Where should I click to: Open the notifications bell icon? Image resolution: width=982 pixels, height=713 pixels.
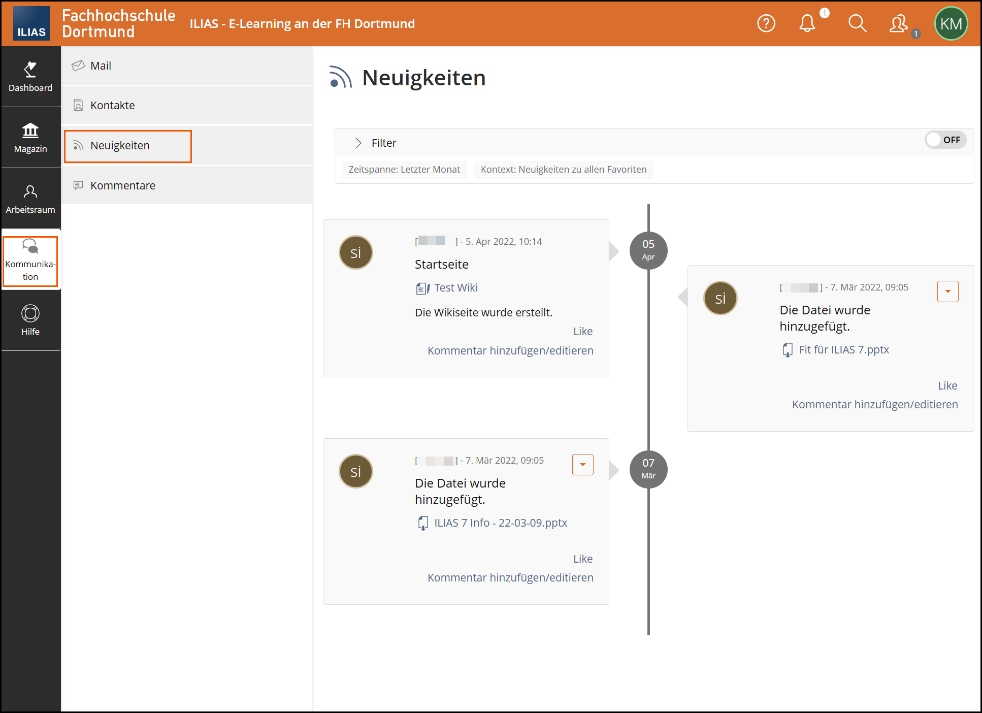point(807,23)
